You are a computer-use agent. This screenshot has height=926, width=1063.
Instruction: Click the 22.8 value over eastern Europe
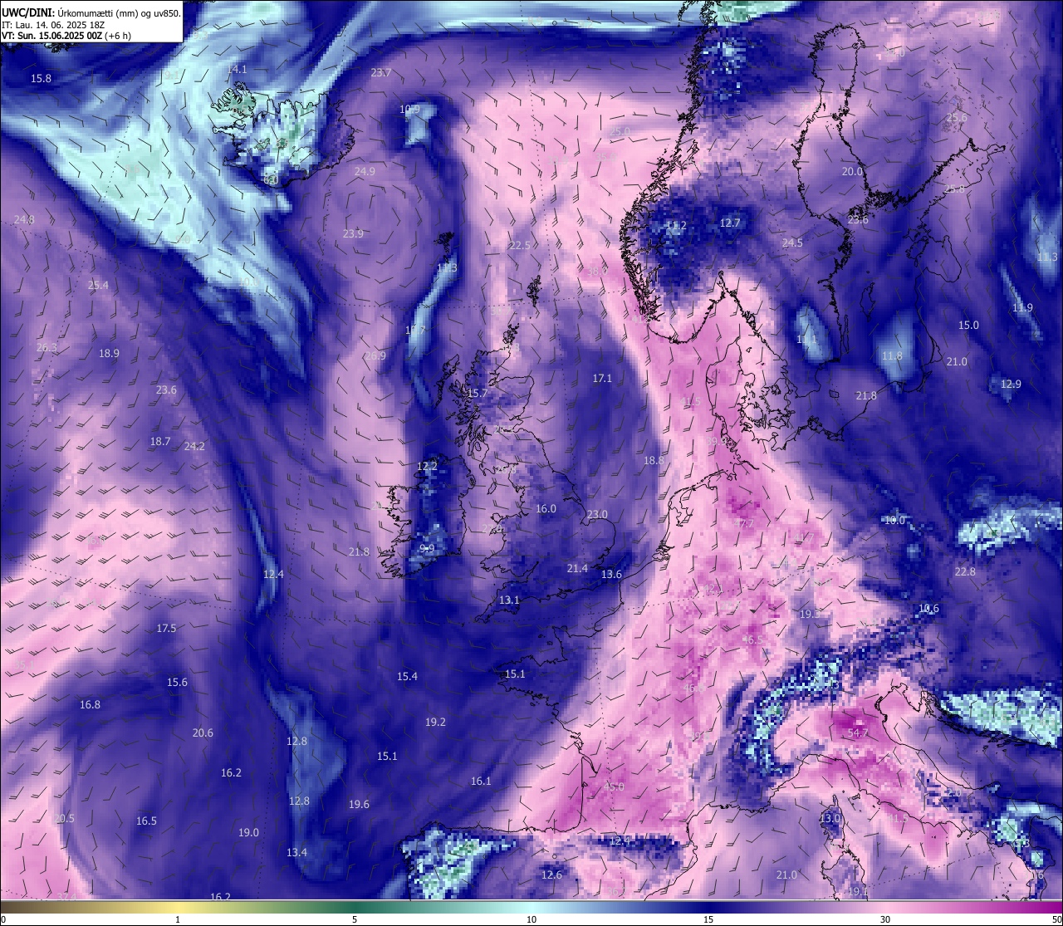pos(965,572)
